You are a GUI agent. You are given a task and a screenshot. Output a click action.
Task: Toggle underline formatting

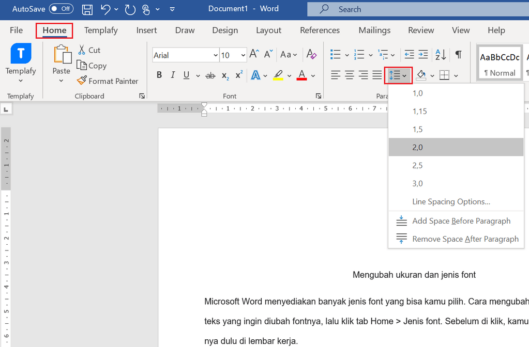click(186, 75)
